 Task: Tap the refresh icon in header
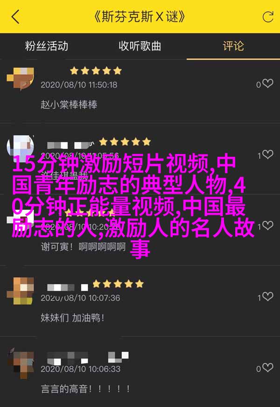pos(267,17)
